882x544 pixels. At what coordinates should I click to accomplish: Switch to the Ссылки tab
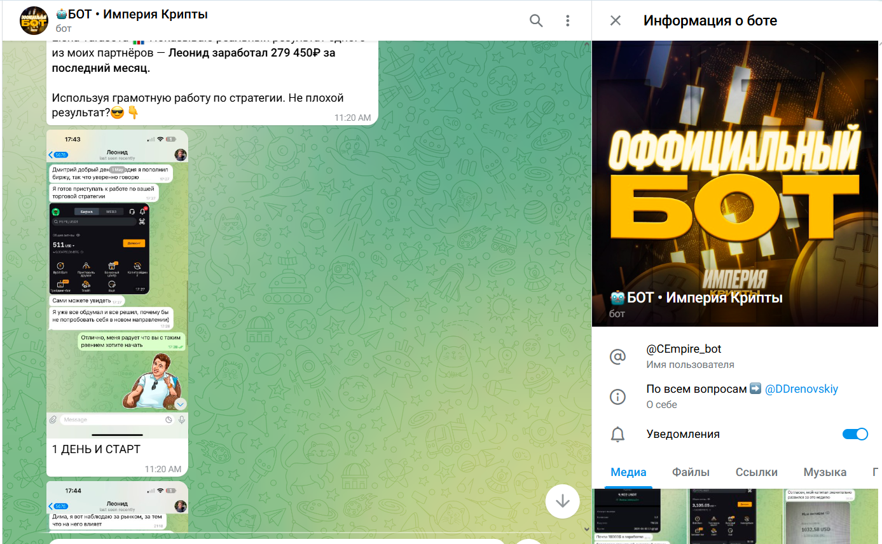click(x=757, y=472)
